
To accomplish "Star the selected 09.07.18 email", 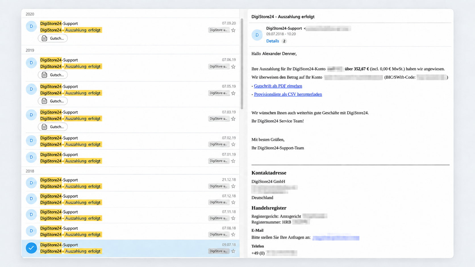I will (x=233, y=251).
